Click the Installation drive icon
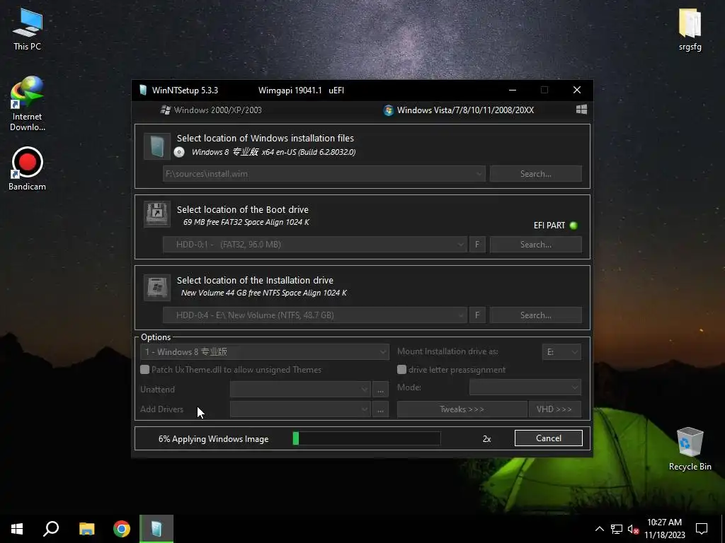725x543 pixels. [156, 287]
